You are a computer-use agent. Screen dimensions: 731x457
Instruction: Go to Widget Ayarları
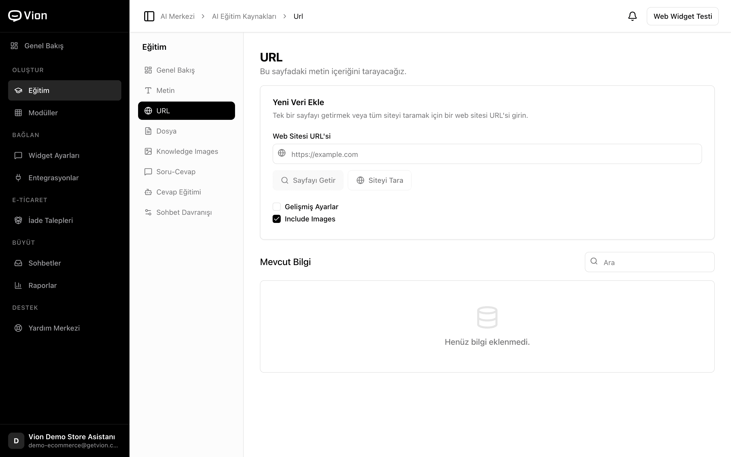click(x=65, y=155)
